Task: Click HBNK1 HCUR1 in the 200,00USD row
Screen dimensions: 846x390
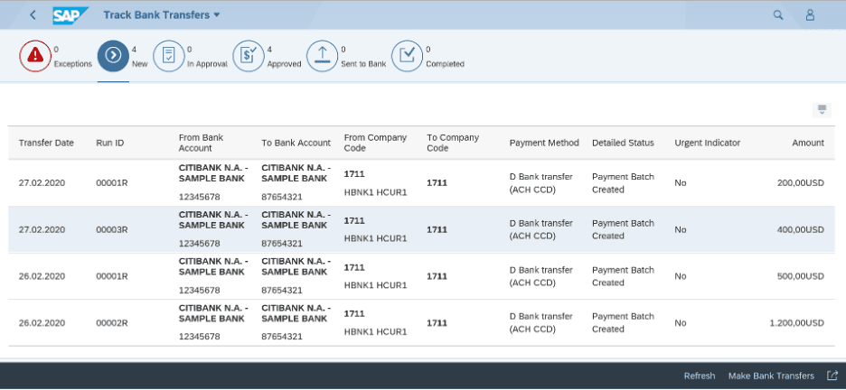Action: click(375, 191)
